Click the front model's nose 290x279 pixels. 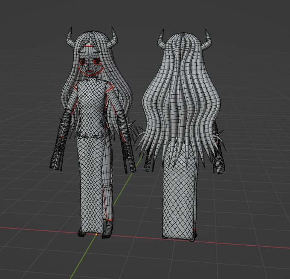pos(89,65)
